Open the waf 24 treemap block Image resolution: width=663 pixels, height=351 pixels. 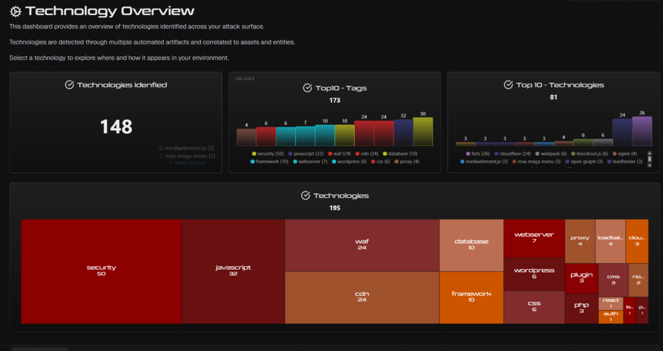tap(362, 245)
